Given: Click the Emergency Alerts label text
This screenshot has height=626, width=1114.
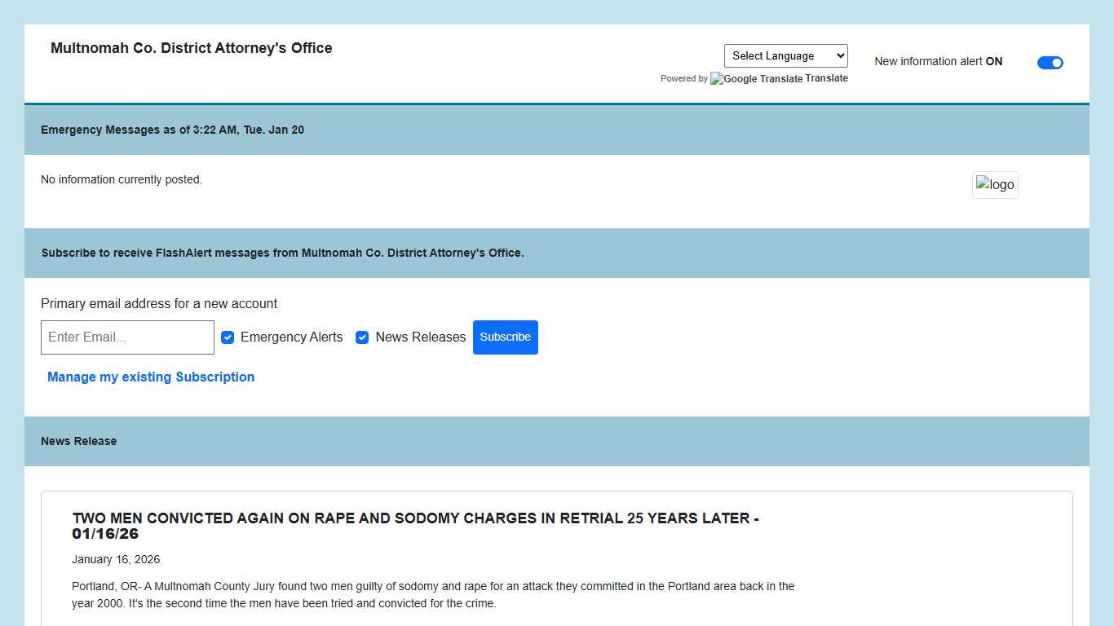Looking at the screenshot, I should pos(291,337).
